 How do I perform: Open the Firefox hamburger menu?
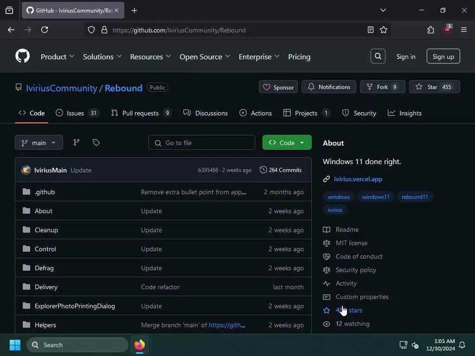(463, 30)
